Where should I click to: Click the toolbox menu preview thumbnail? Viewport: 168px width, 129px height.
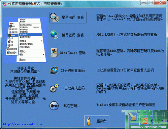26,40
